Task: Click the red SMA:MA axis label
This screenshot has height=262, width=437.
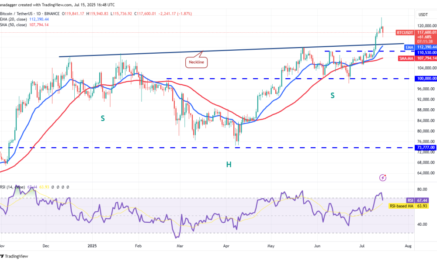Action: coord(405,58)
